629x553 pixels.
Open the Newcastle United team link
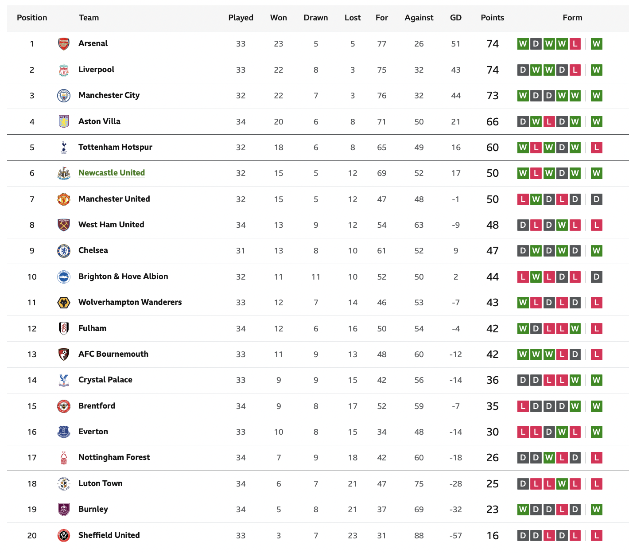coord(112,173)
